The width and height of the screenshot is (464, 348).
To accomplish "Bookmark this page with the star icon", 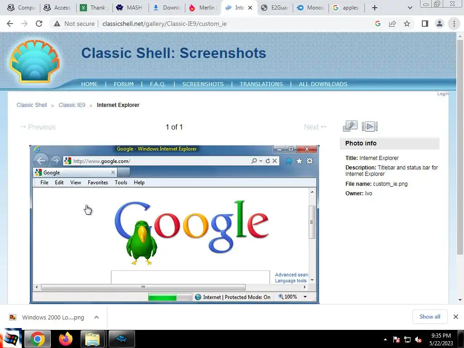I will 407,24.
